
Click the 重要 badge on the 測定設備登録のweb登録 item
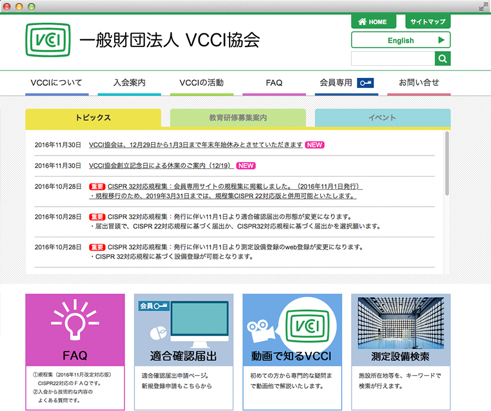click(x=97, y=247)
